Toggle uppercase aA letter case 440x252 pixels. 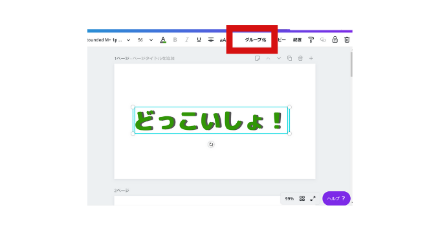tap(223, 40)
